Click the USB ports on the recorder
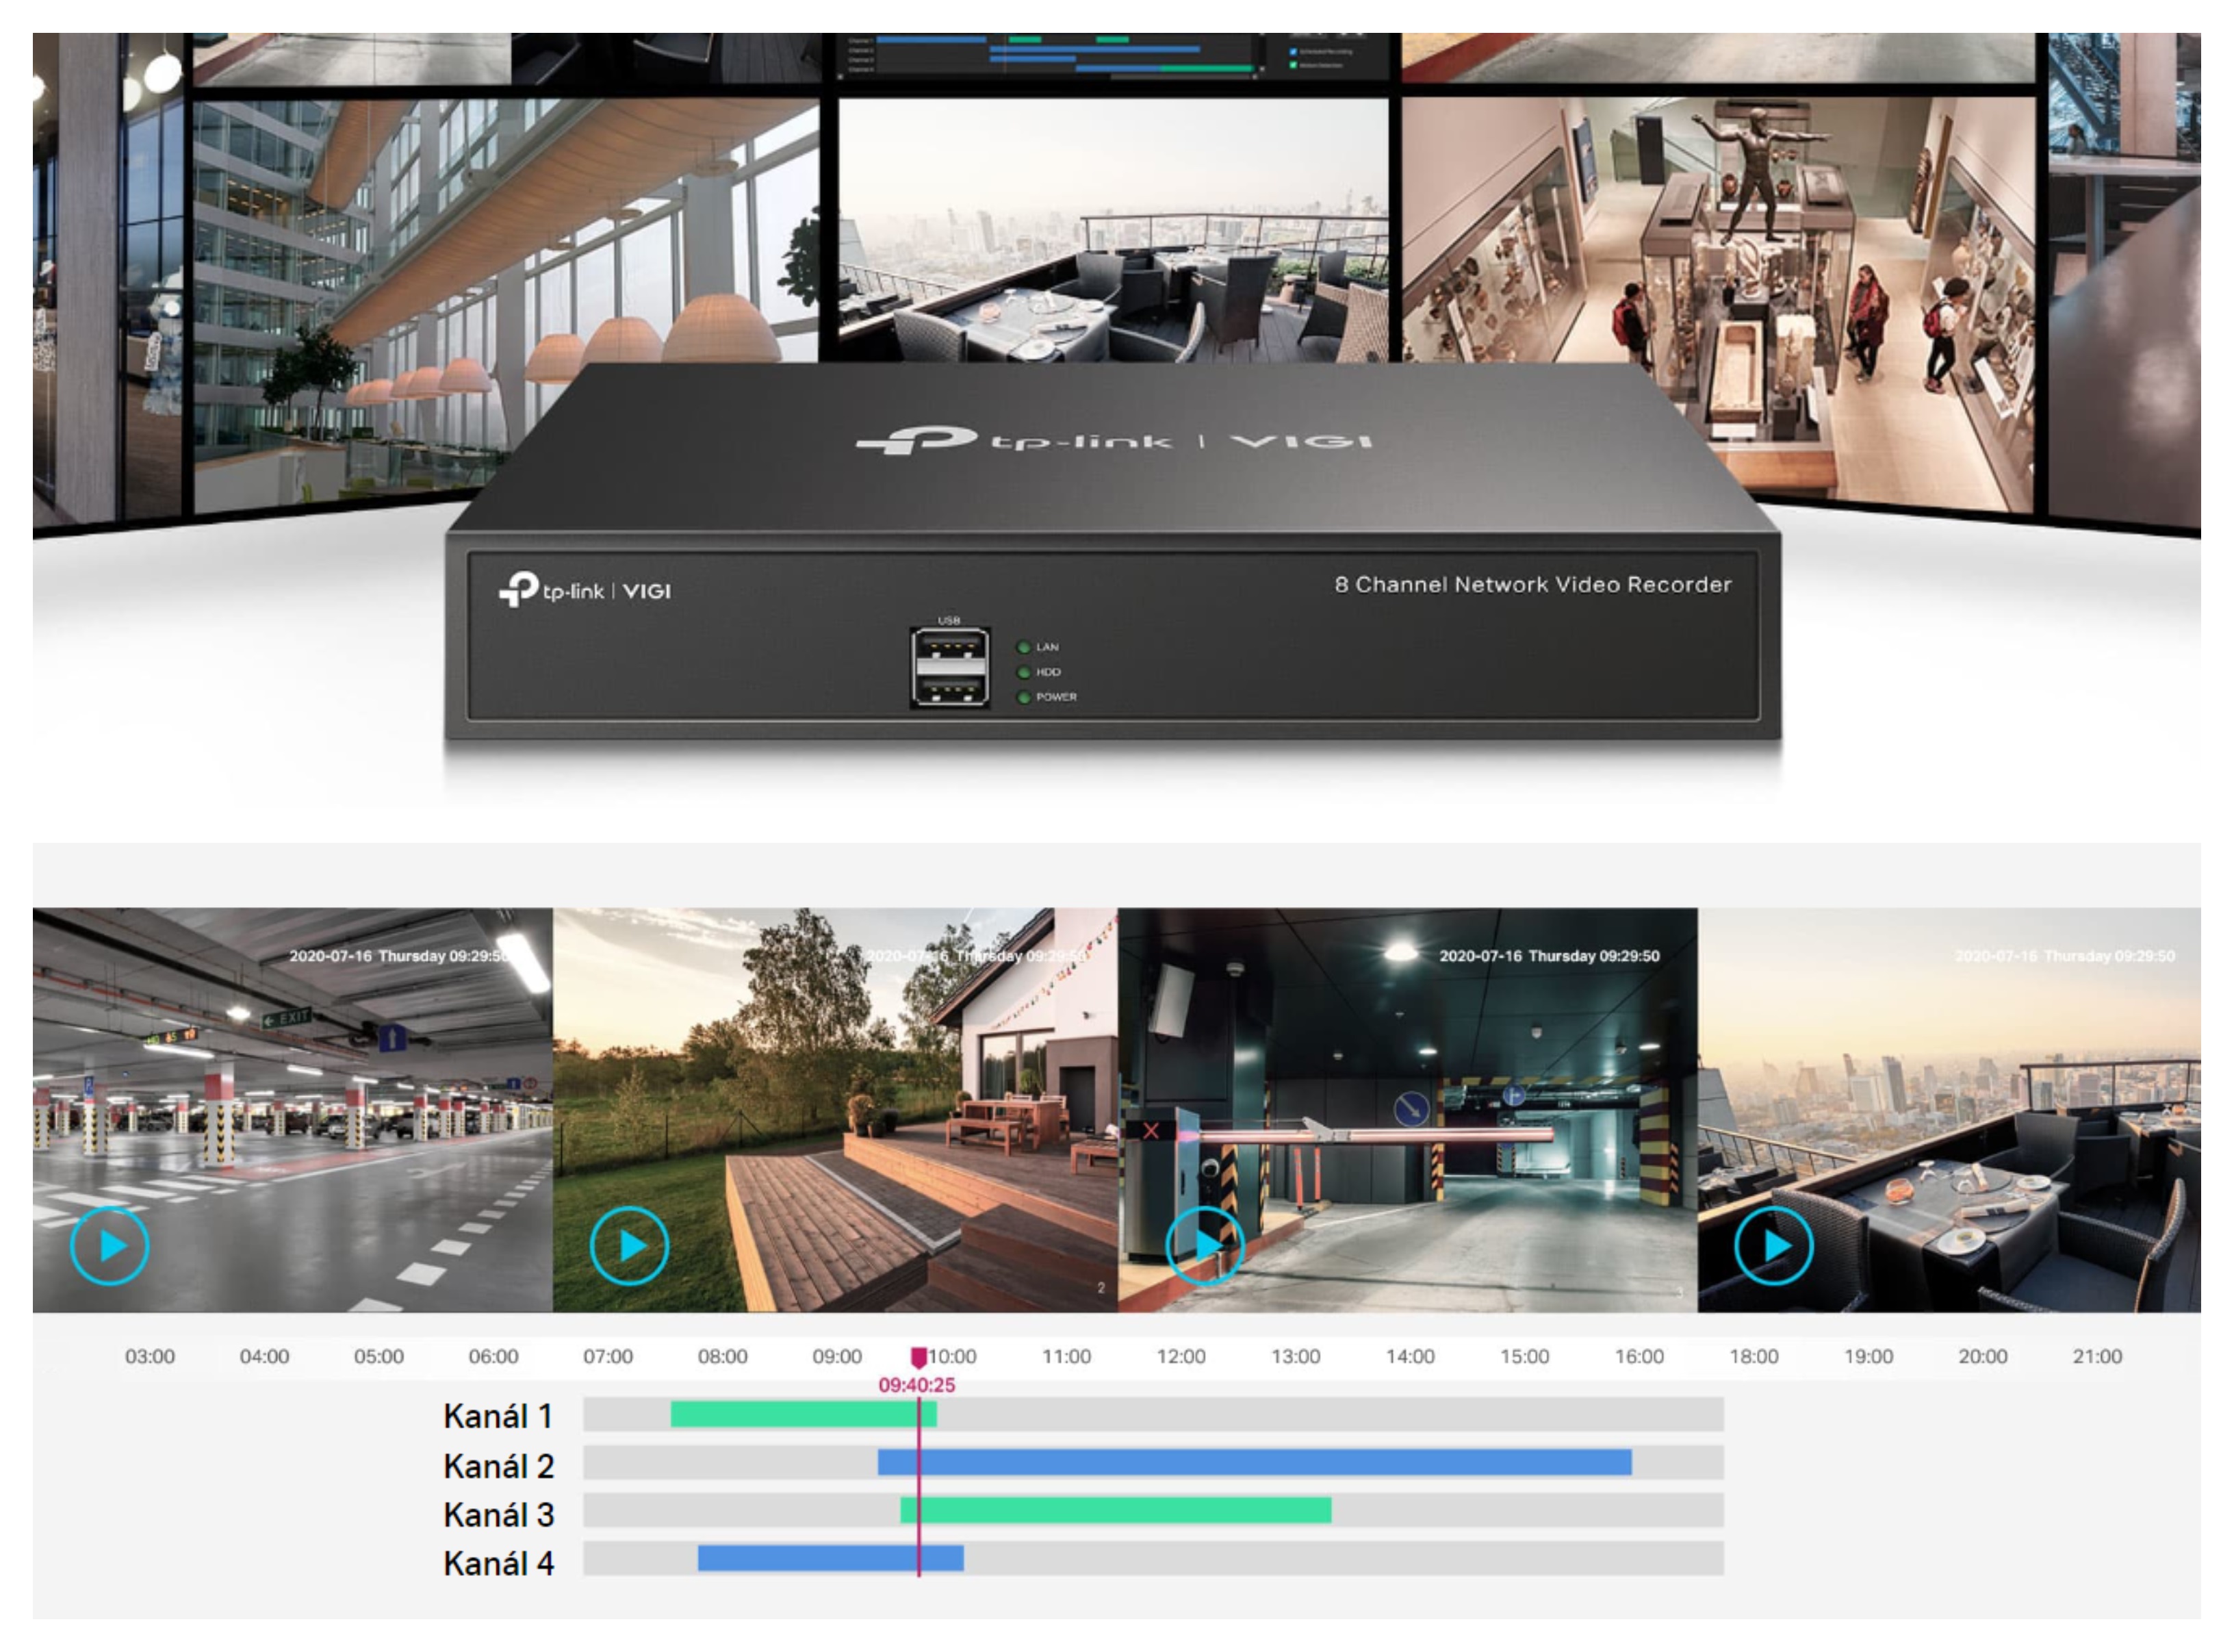 pos(949,667)
